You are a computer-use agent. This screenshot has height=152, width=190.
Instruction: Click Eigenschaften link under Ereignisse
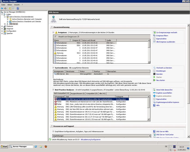click(161, 39)
